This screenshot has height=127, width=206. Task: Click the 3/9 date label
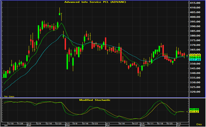click(75, 123)
